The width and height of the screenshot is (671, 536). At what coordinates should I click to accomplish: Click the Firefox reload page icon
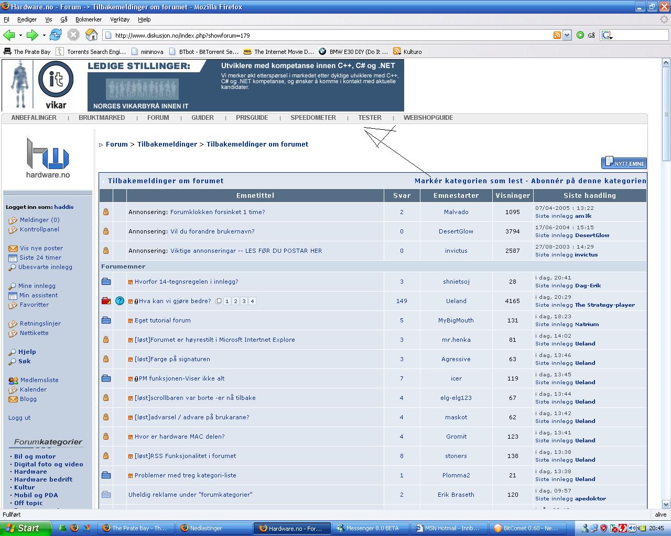tap(56, 35)
